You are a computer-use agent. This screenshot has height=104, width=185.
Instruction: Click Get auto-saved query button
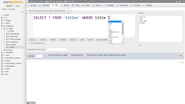click(x=102, y=40)
